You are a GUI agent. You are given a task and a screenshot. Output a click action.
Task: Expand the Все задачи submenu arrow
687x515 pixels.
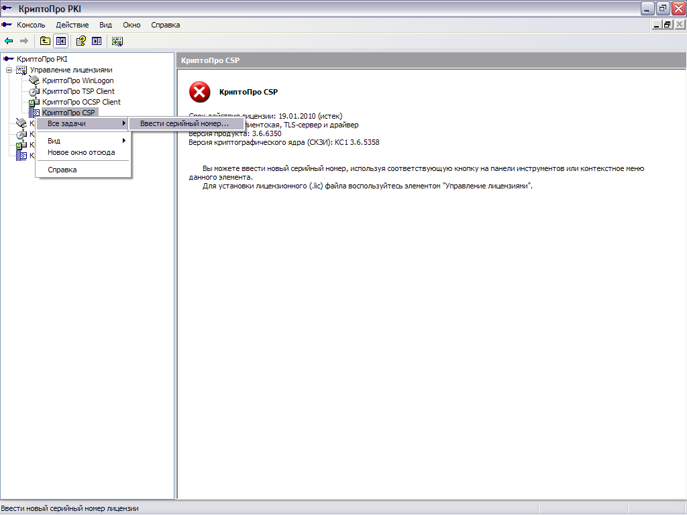pyautogui.click(x=124, y=123)
